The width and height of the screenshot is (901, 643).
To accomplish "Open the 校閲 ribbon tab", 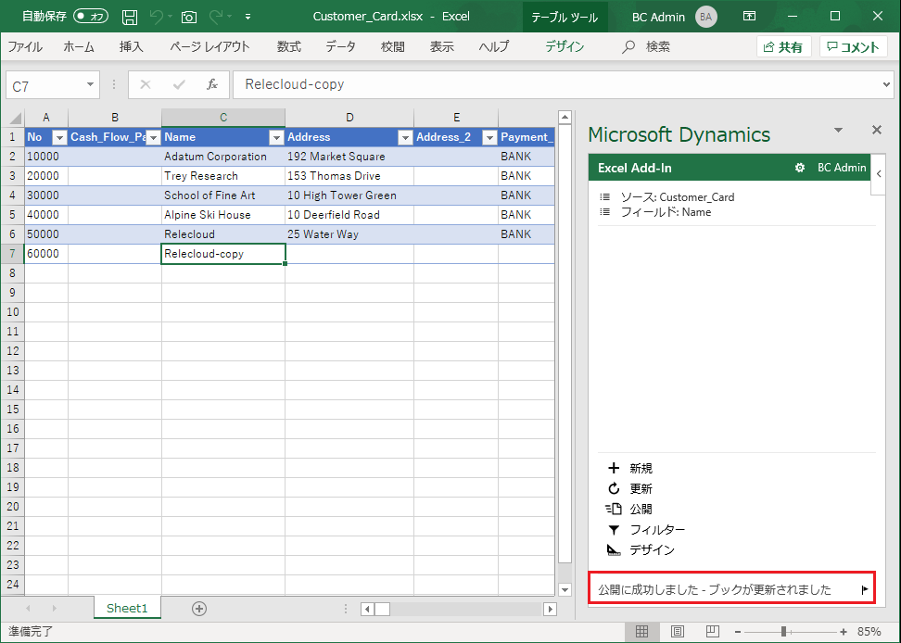I will point(392,47).
